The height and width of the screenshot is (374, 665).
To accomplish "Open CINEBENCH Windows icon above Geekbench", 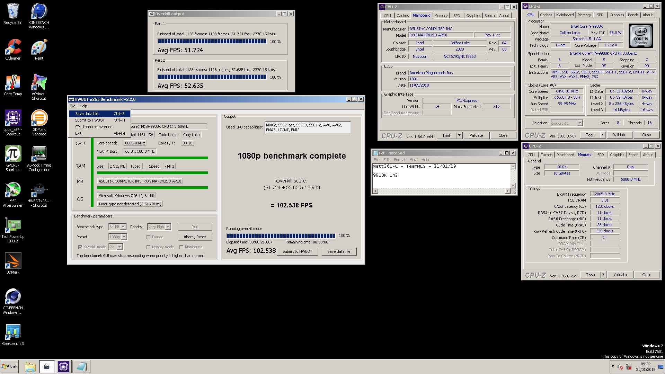I will pos(13,301).
